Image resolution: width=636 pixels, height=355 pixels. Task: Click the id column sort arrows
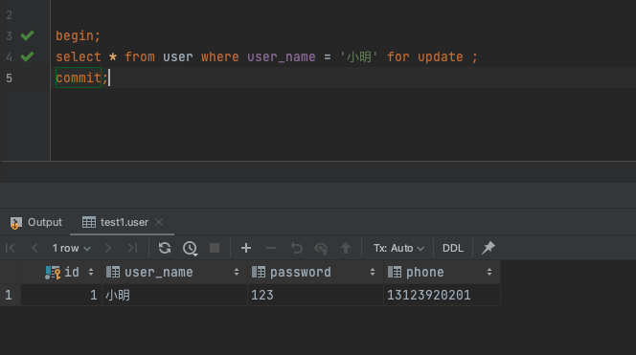pyautogui.click(x=91, y=272)
